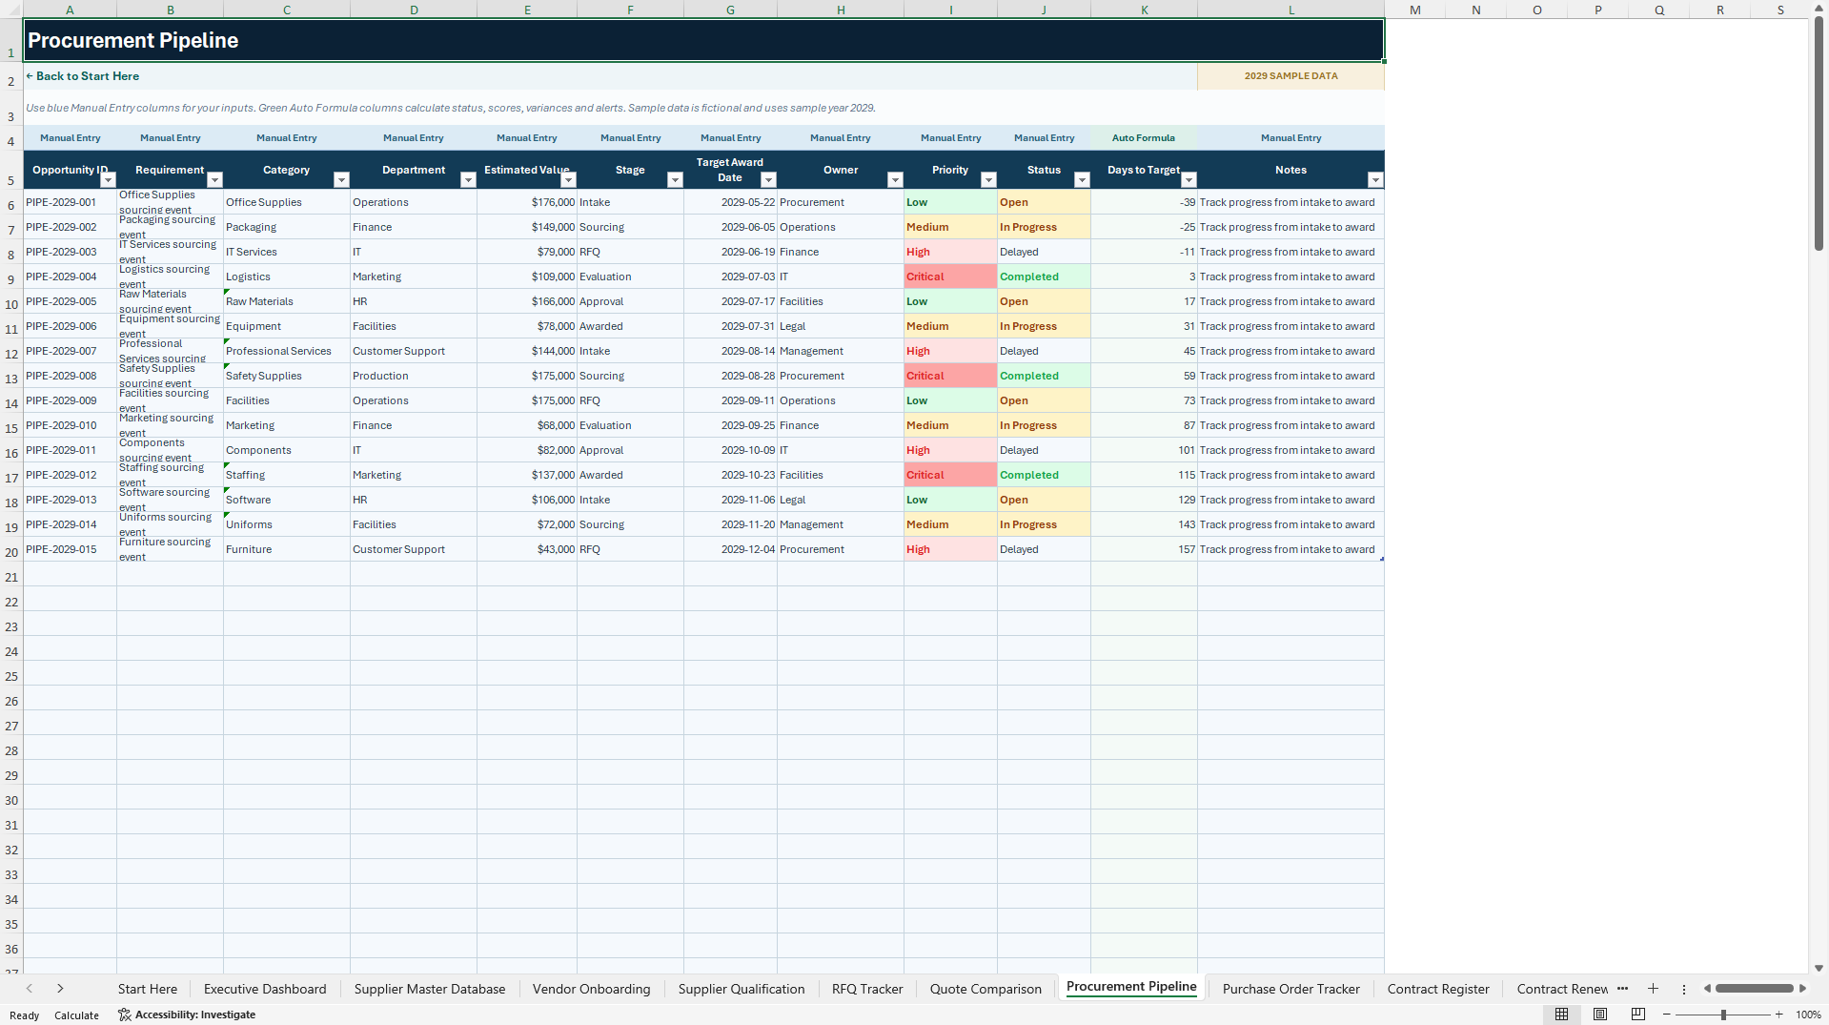The height and width of the screenshot is (1025, 1829).
Task: Open Status column filter dropdown
Action: tap(1082, 180)
